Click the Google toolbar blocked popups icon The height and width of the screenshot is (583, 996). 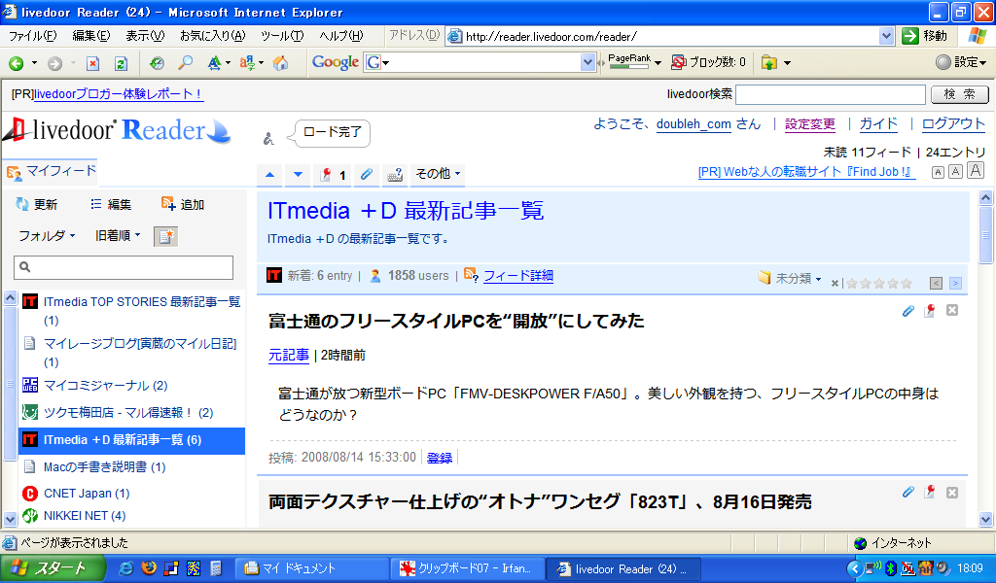tap(678, 62)
